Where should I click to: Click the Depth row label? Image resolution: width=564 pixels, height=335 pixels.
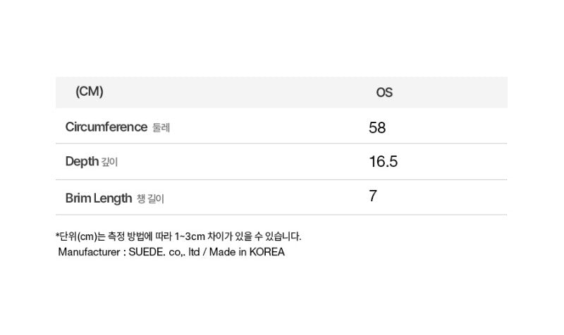(82, 162)
